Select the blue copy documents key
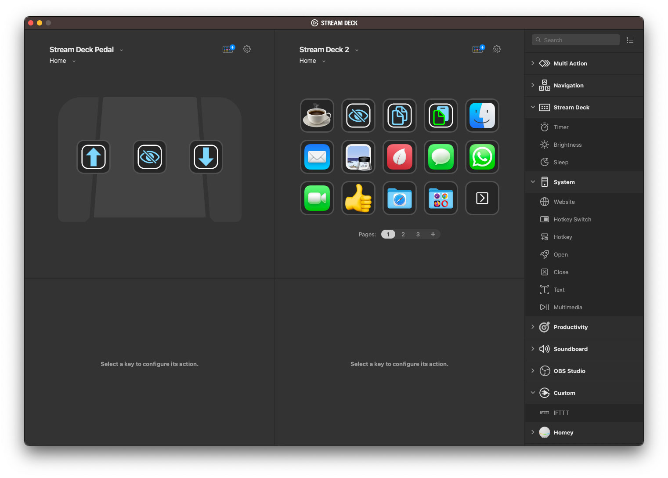Screen dimensions: 668x478 tap(400, 116)
